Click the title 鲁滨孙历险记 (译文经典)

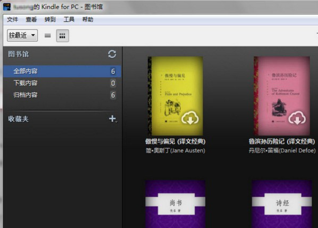pyautogui.click(x=282, y=141)
